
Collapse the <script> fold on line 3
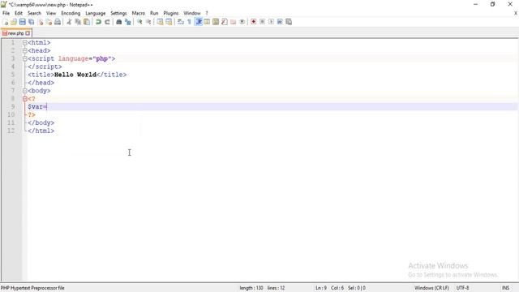click(x=25, y=58)
